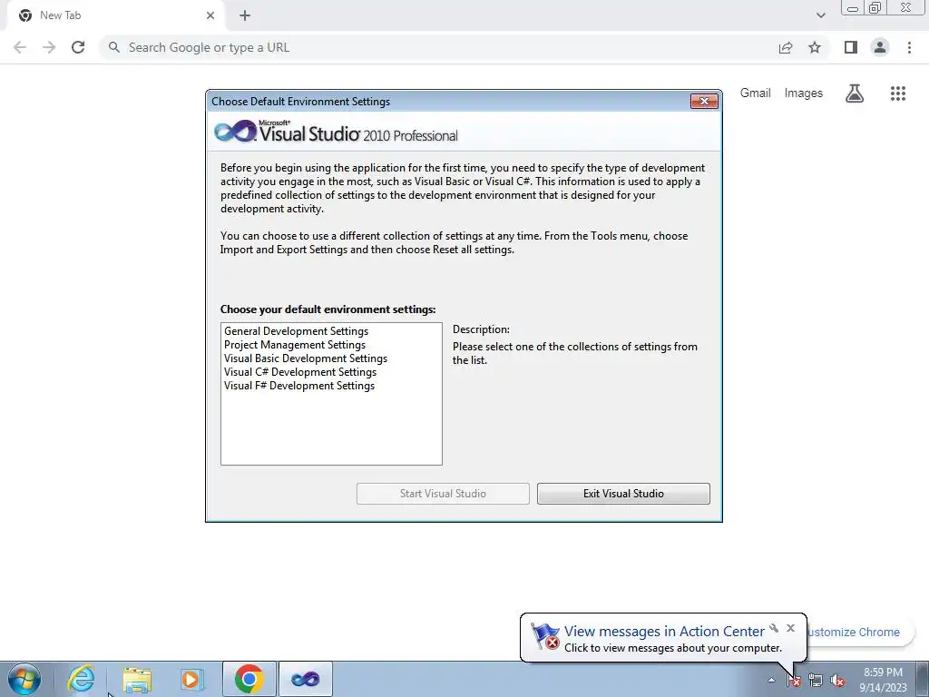This screenshot has width=929, height=697.
Task: Click View messages in Action Center balloon
Action: click(664, 632)
